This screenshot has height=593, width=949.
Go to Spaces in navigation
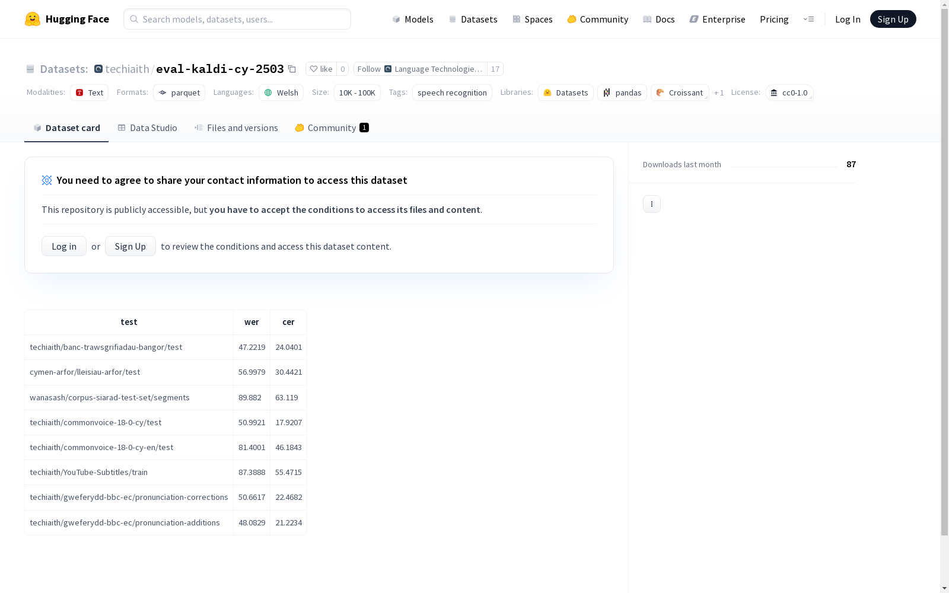click(533, 19)
